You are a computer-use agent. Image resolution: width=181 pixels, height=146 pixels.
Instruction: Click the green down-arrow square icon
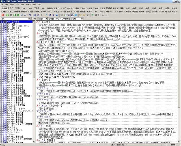pos(18,15)
